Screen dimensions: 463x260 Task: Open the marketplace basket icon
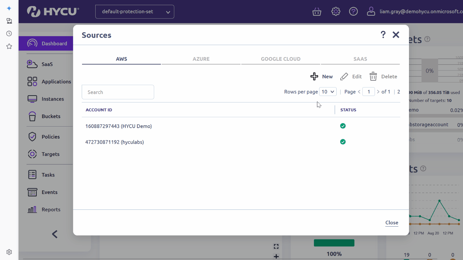pyautogui.click(x=317, y=12)
